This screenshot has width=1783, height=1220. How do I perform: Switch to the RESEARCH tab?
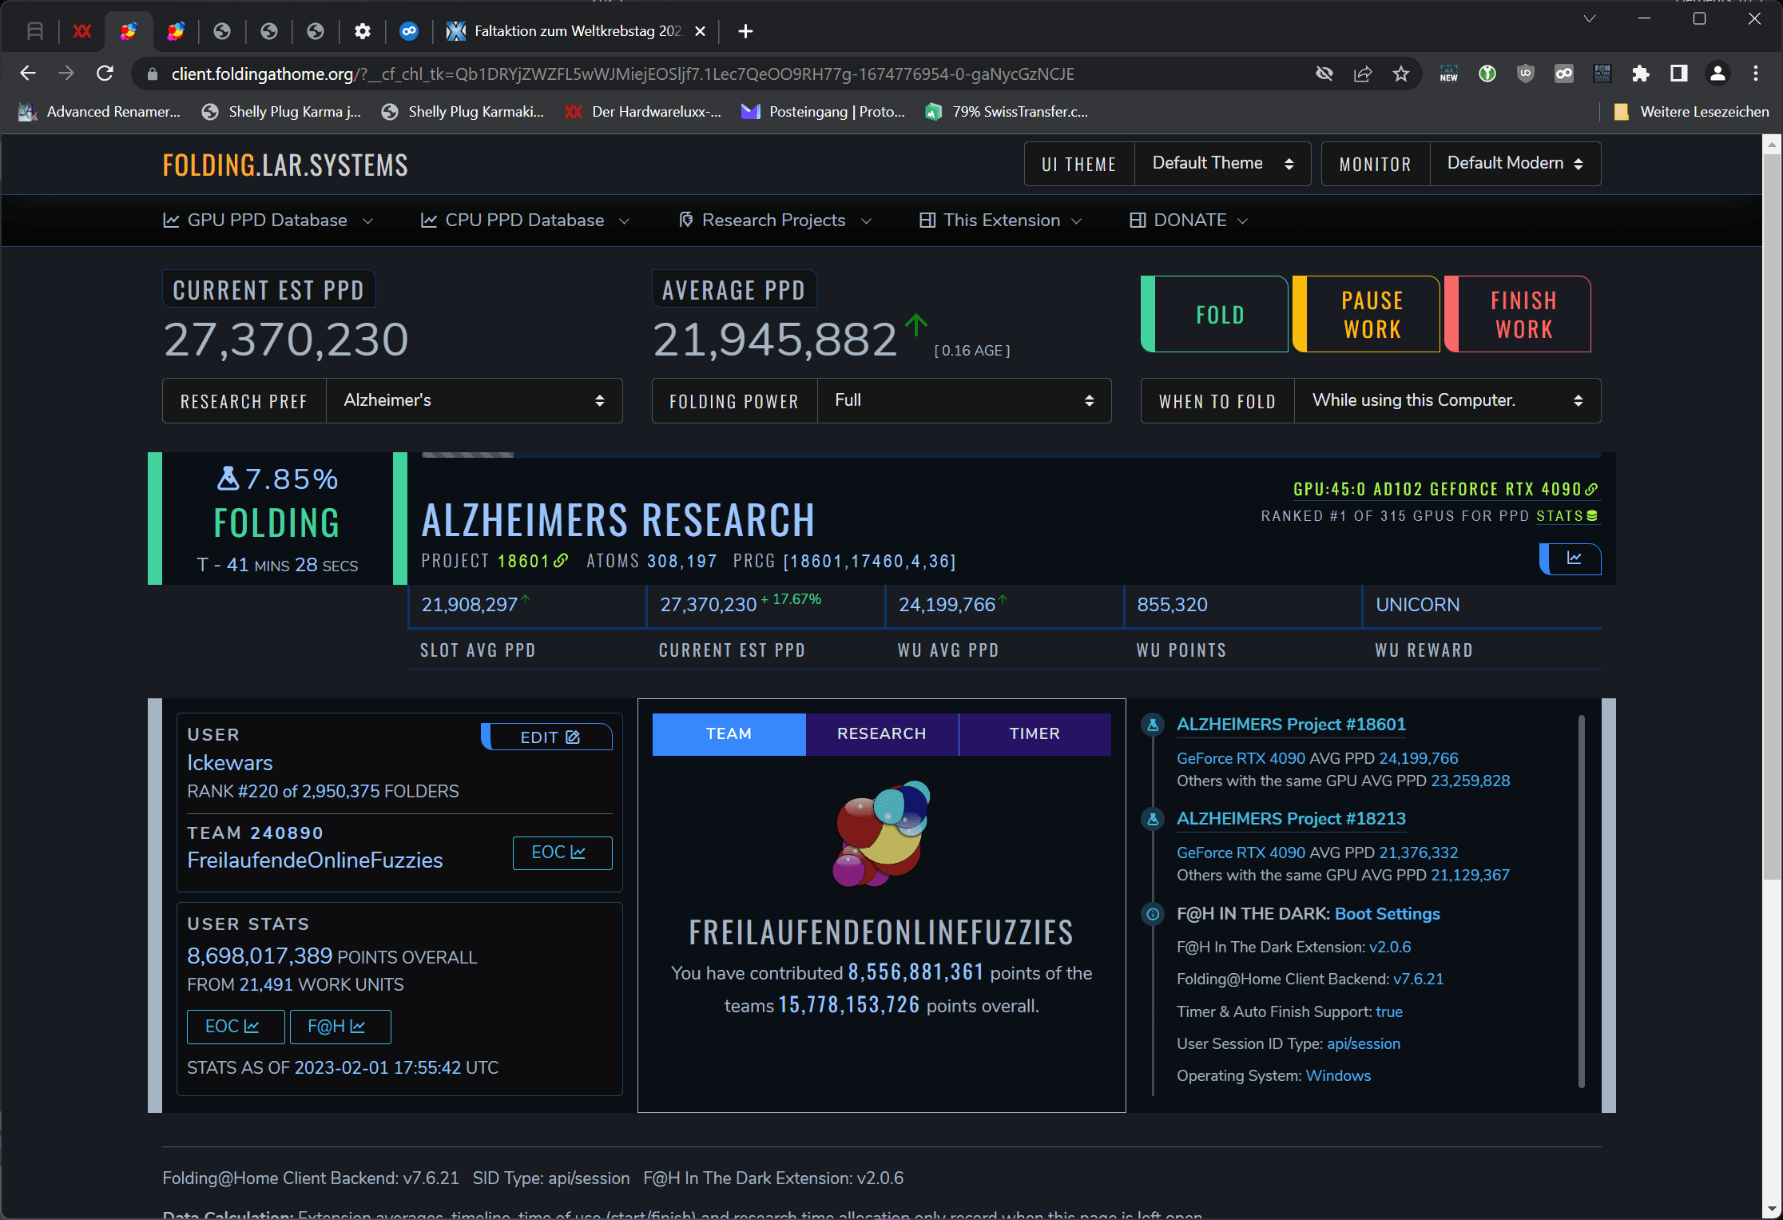click(881, 733)
